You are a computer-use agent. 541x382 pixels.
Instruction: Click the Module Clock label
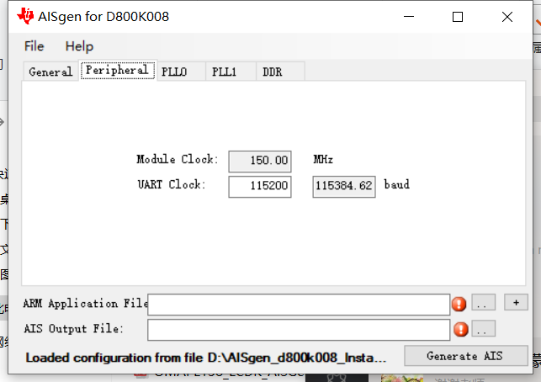(x=178, y=159)
